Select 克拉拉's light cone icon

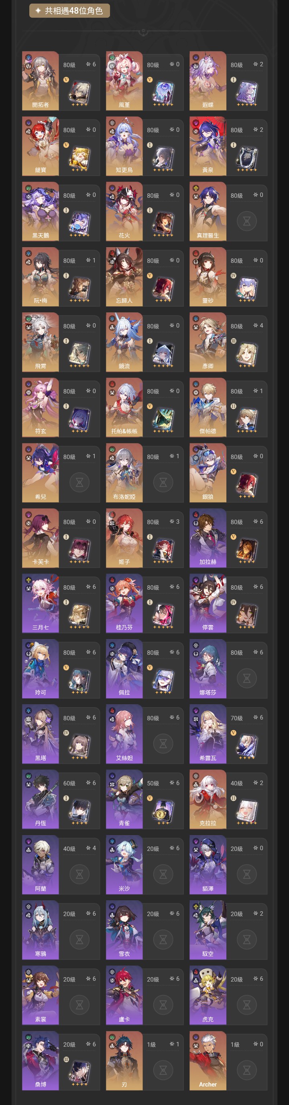pyautogui.click(x=247, y=812)
